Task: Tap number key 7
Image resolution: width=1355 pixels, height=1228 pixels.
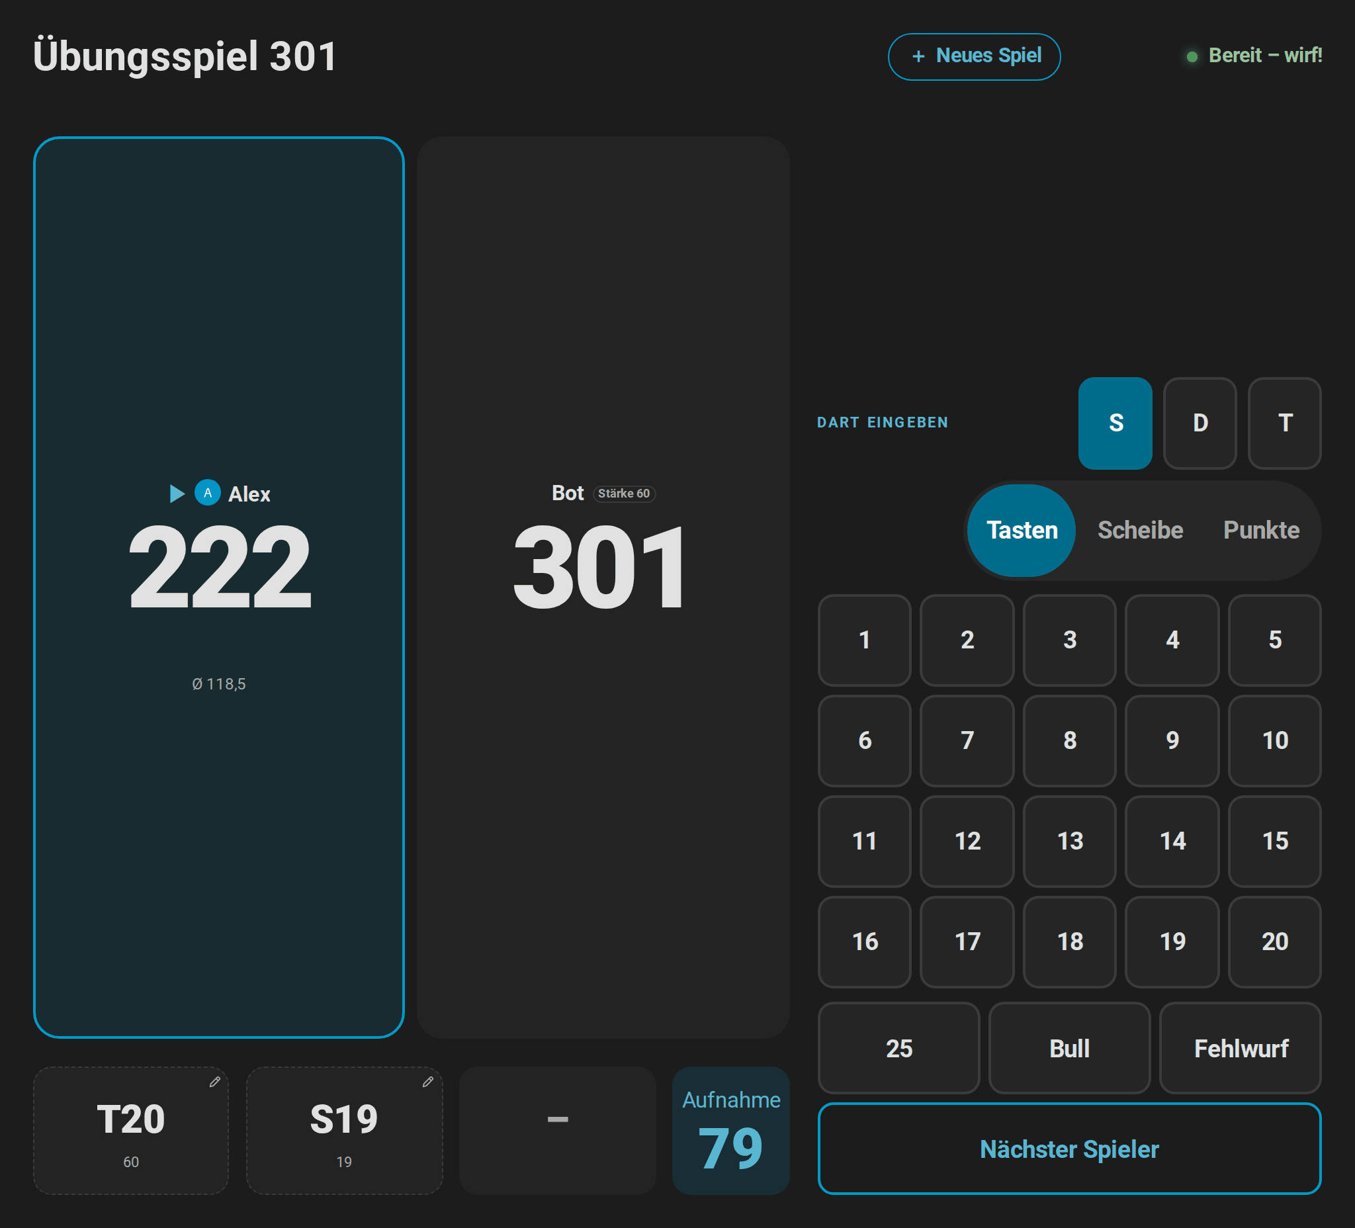Action: [x=967, y=740]
